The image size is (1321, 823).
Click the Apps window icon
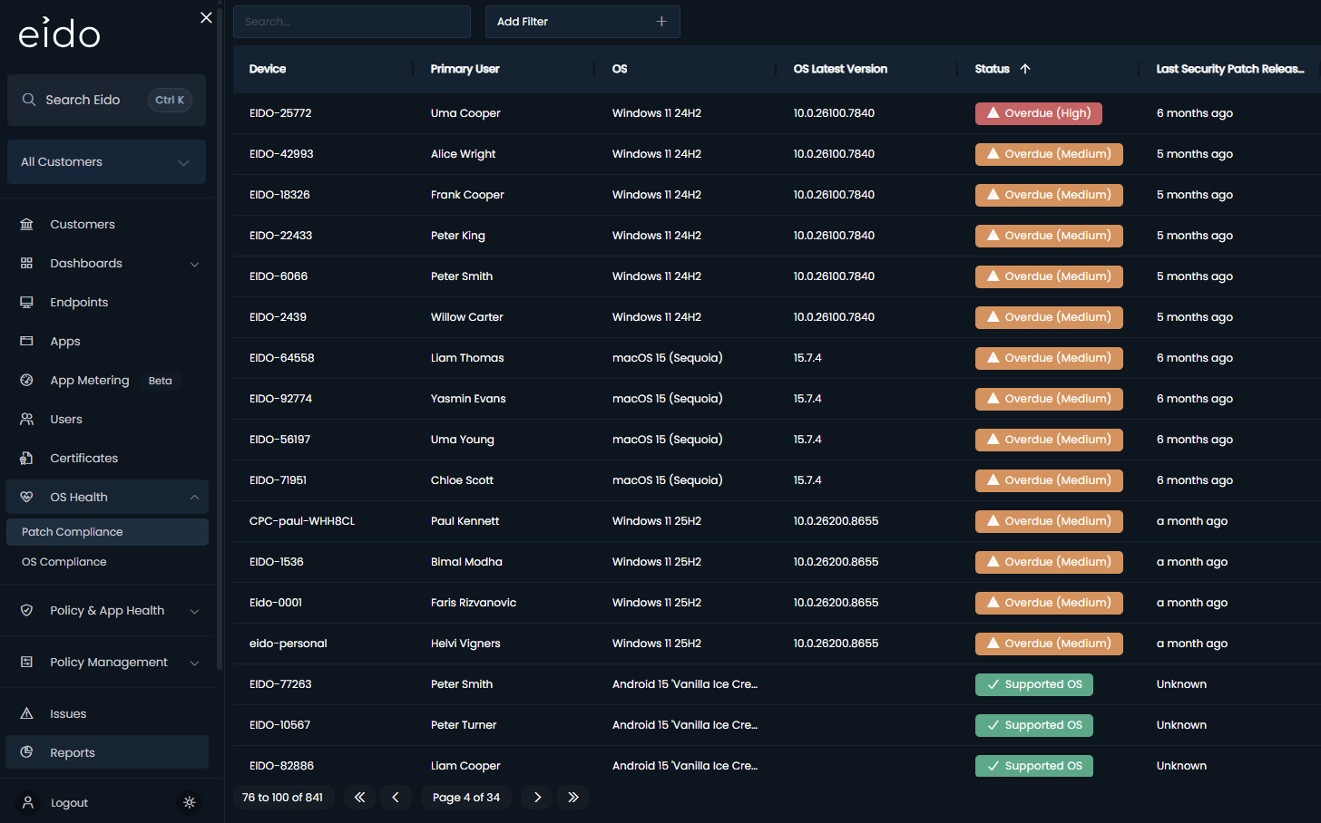[26, 341]
